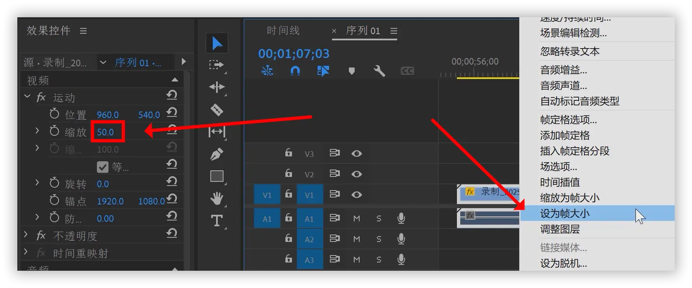Click the closed captions CC icon

pos(407,71)
